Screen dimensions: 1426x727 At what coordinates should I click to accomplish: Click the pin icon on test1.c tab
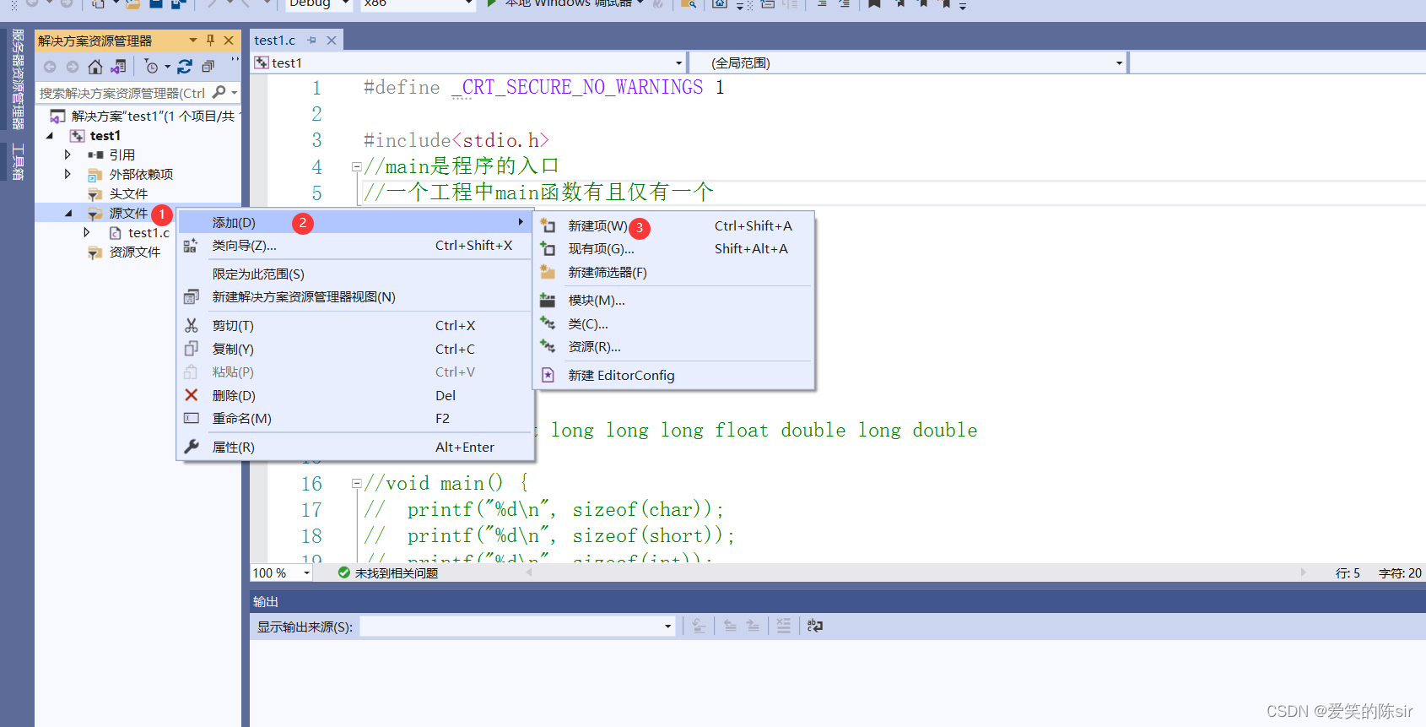(x=312, y=40)
